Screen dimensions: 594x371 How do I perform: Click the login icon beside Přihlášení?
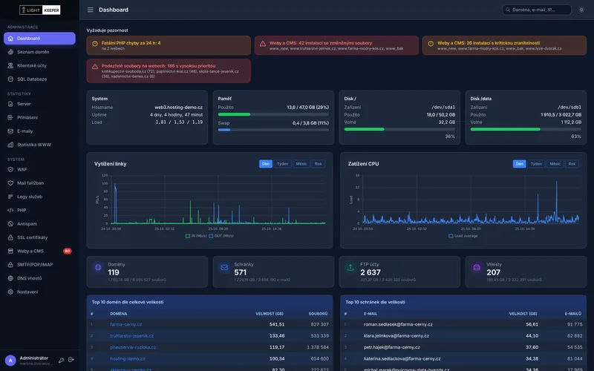[x=10, y=117]
